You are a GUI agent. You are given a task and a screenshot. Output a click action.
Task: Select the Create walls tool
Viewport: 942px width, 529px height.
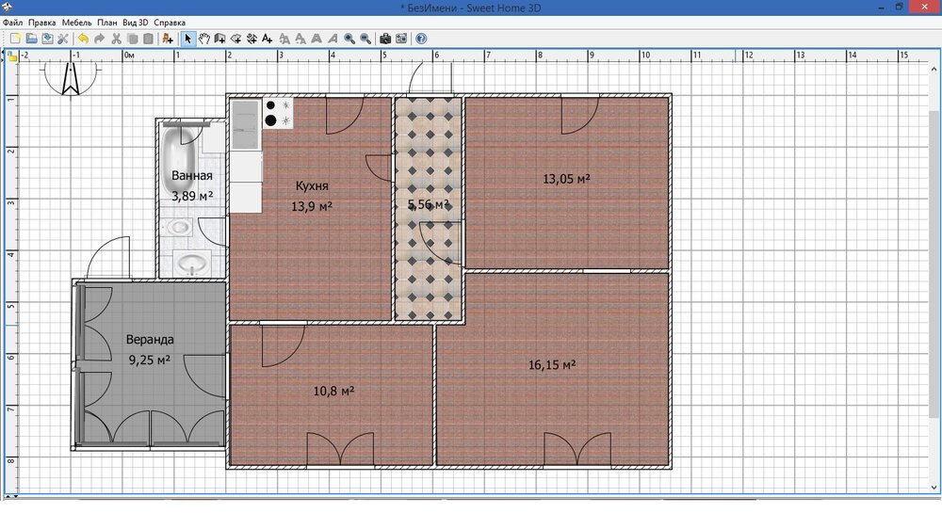click(x=219, y=39)
